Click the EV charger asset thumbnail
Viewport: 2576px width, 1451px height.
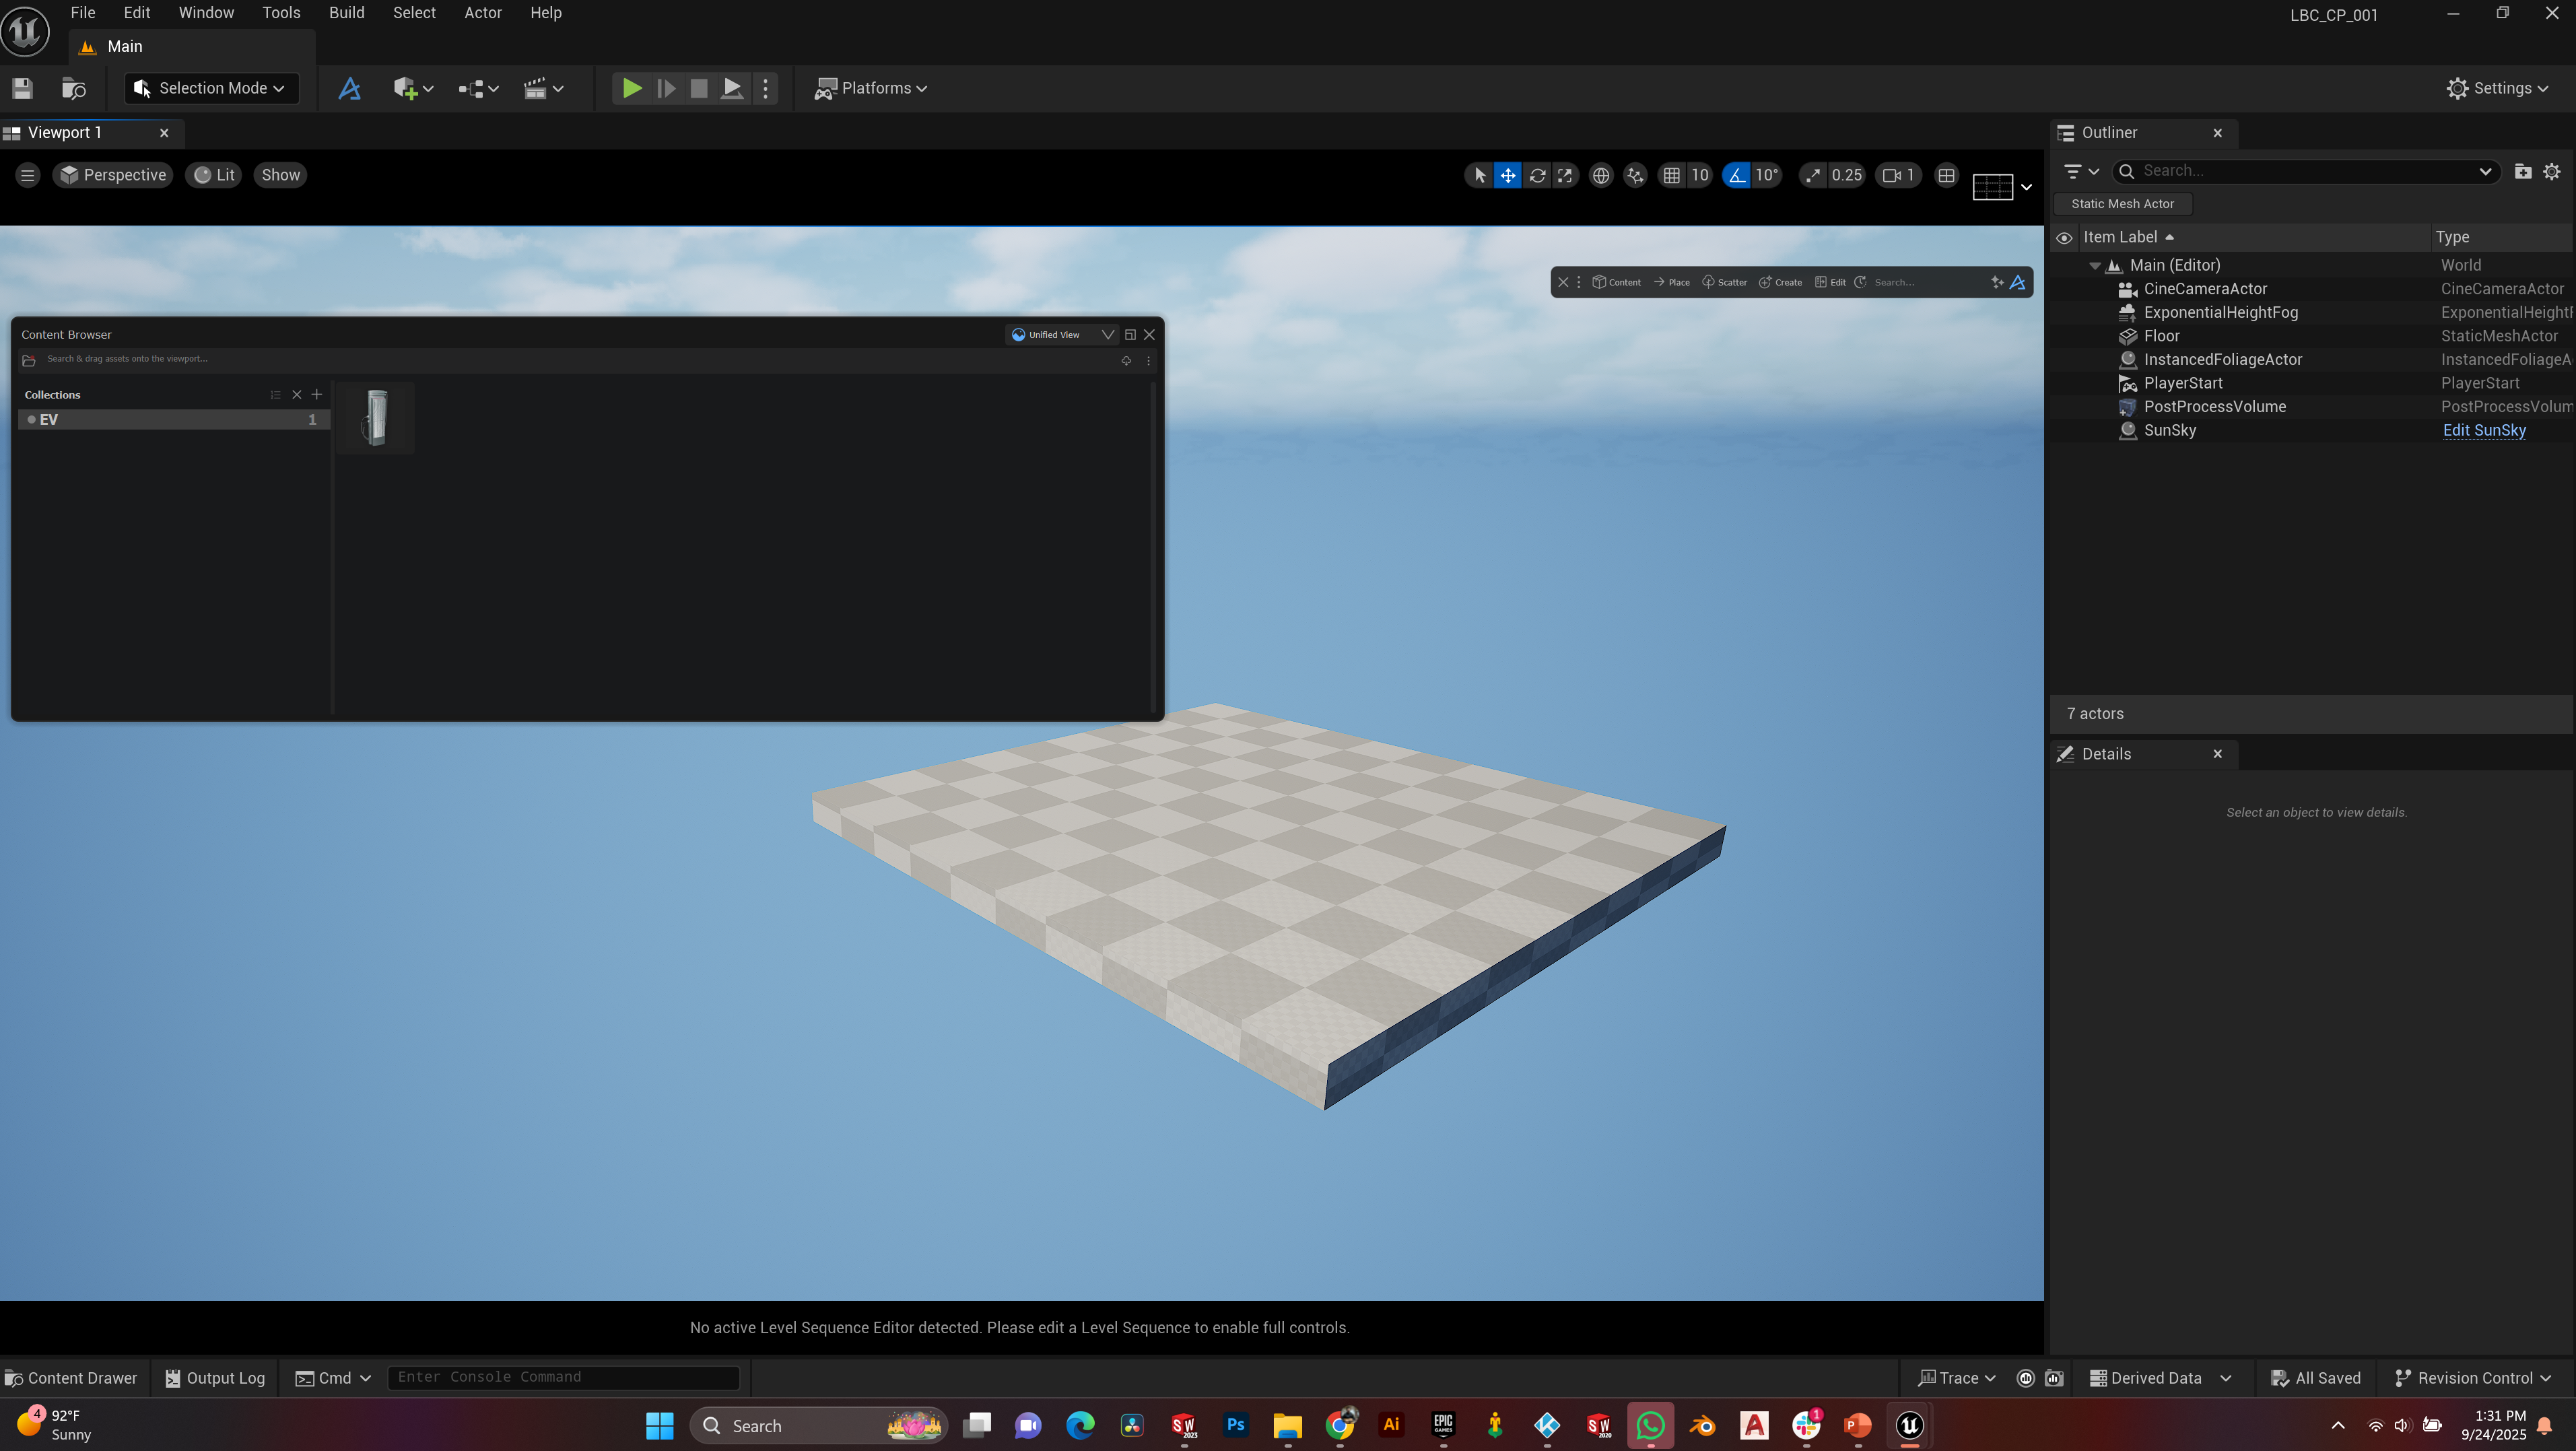click(x=376, y=417)
